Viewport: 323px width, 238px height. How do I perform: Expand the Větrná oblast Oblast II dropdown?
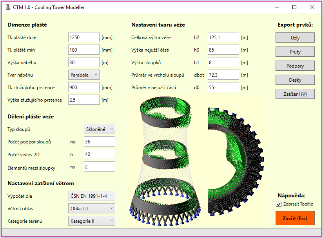pos(92,208)
